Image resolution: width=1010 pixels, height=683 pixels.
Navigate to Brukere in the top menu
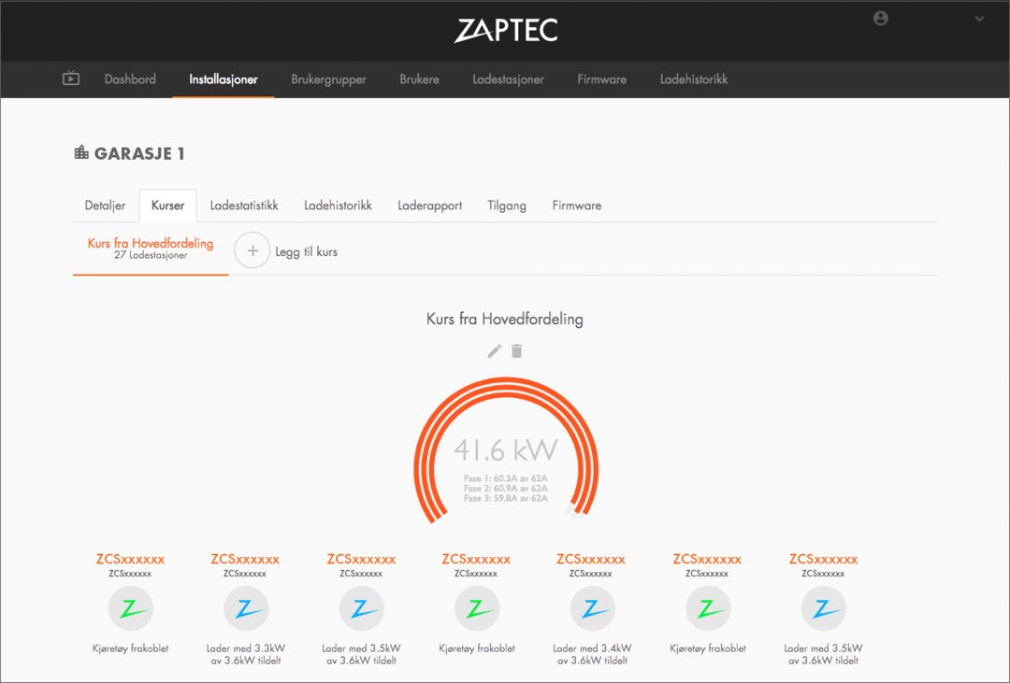pos(419,79)
